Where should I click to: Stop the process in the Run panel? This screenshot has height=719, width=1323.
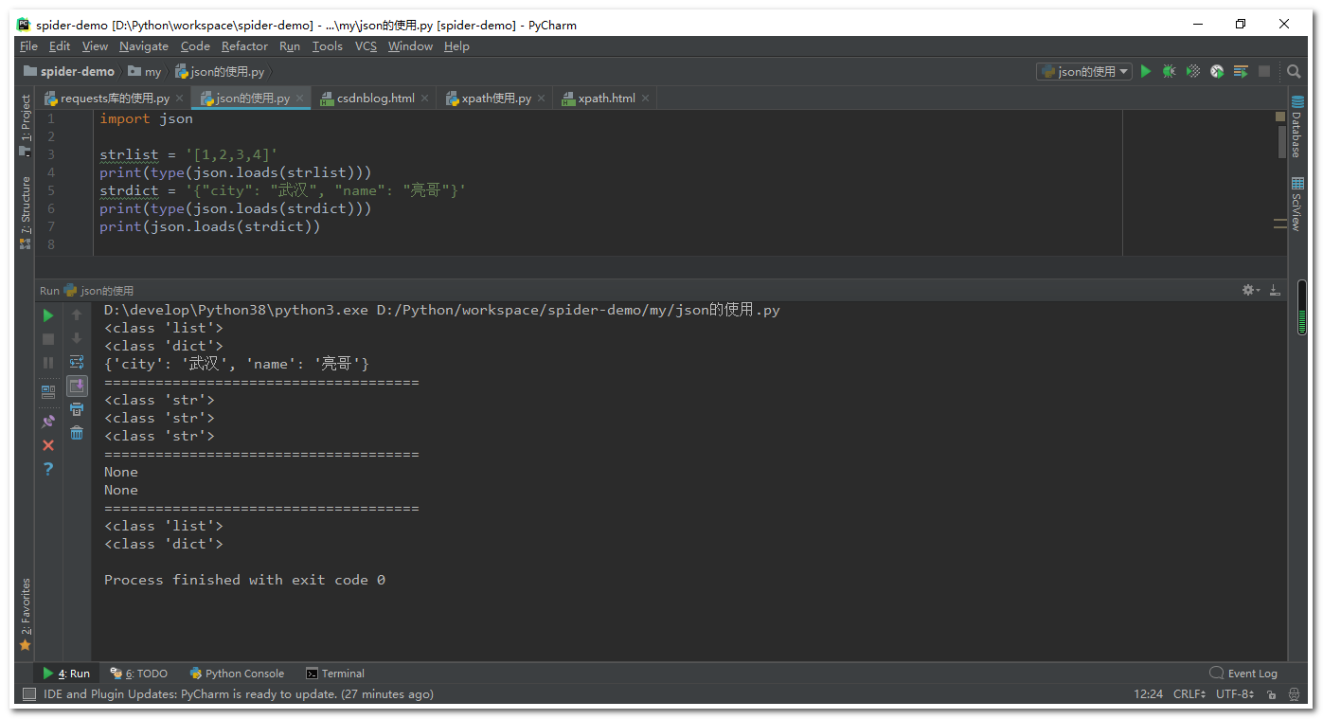tap(48, 339)
